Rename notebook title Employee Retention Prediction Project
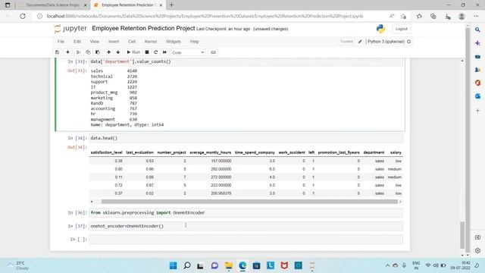This screenshot has width=485, height=273. pyautogui.click(x=143, y=29)
